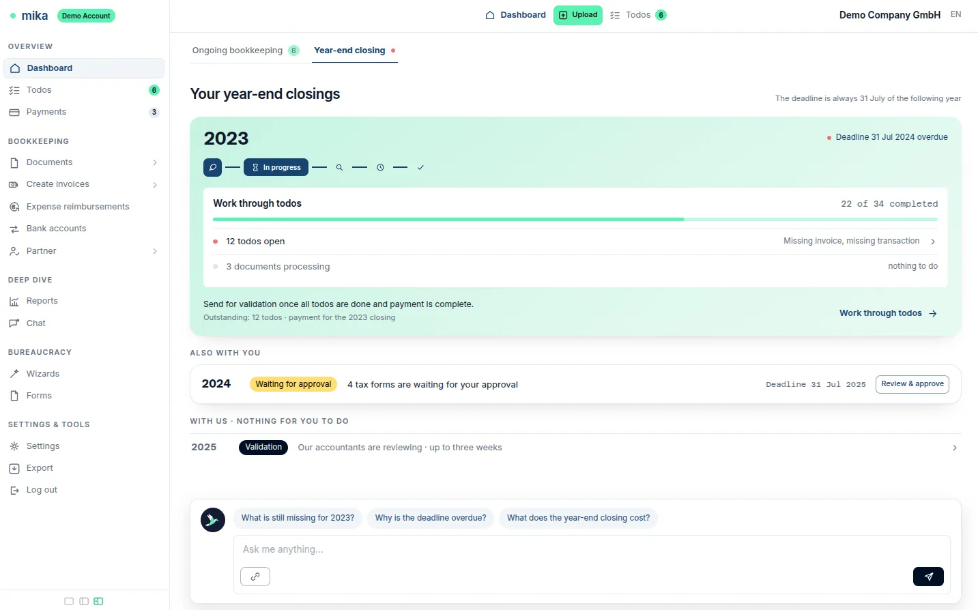
Task: Send the chat message with paper-plane button
Action: [x=928, y=577]
